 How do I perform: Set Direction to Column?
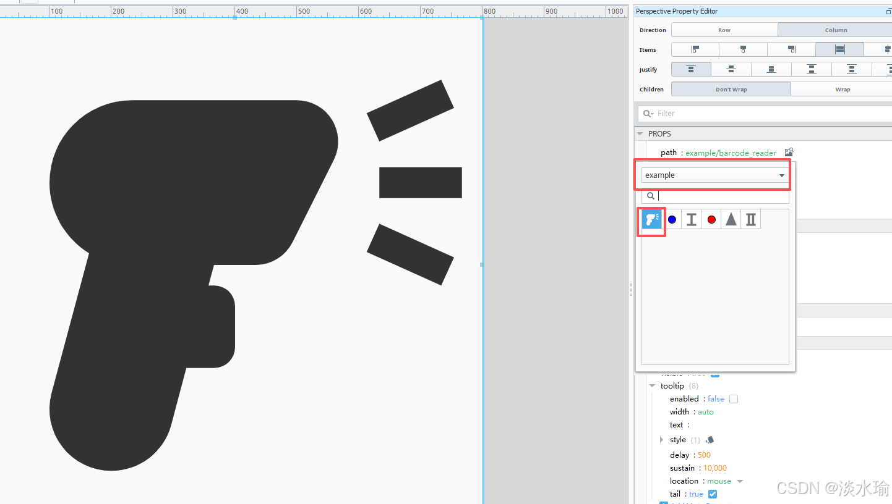835,30
